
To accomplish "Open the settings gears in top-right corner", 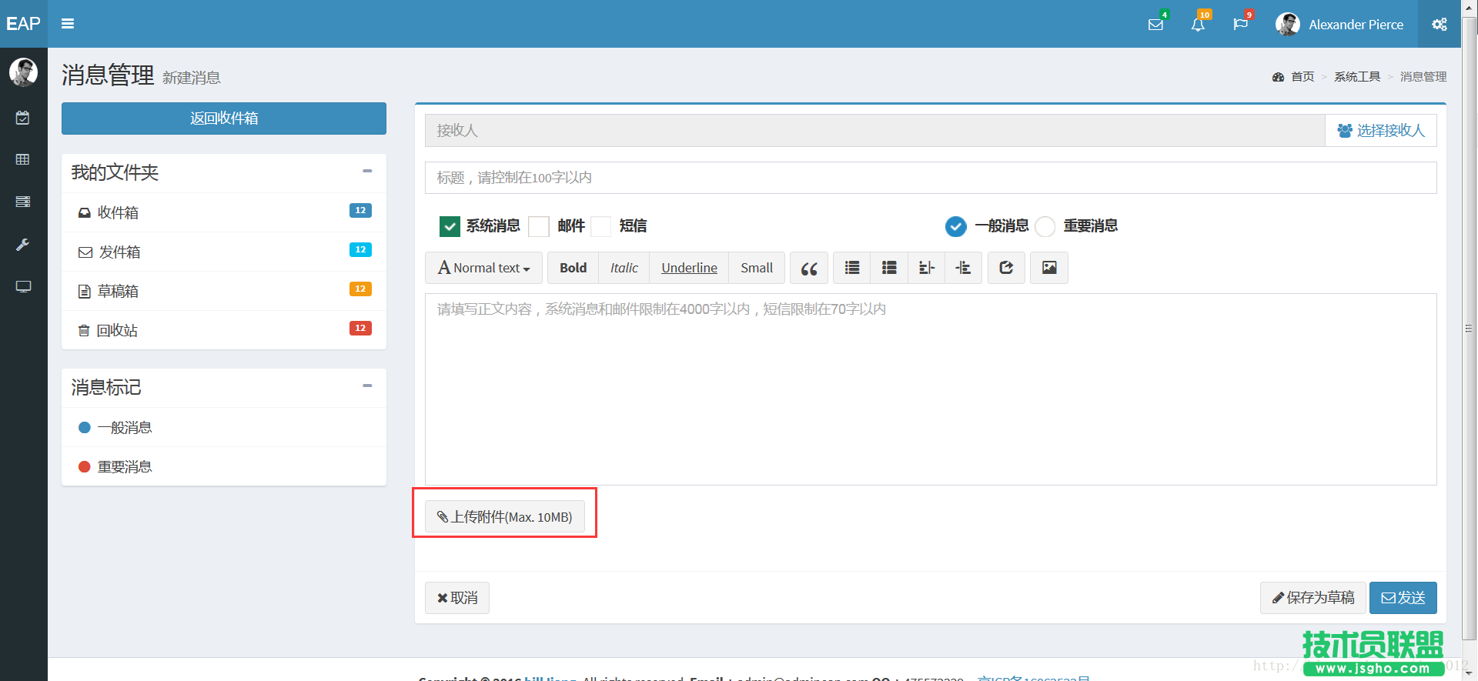I will pos(1439,25).
